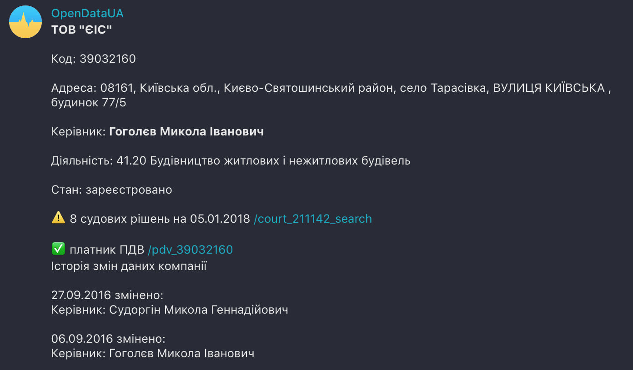The height and width of the screenshot is (370, 633).
Task: Click the Діяльність 41.20 activity line
Action: click(x=231, y=161)
